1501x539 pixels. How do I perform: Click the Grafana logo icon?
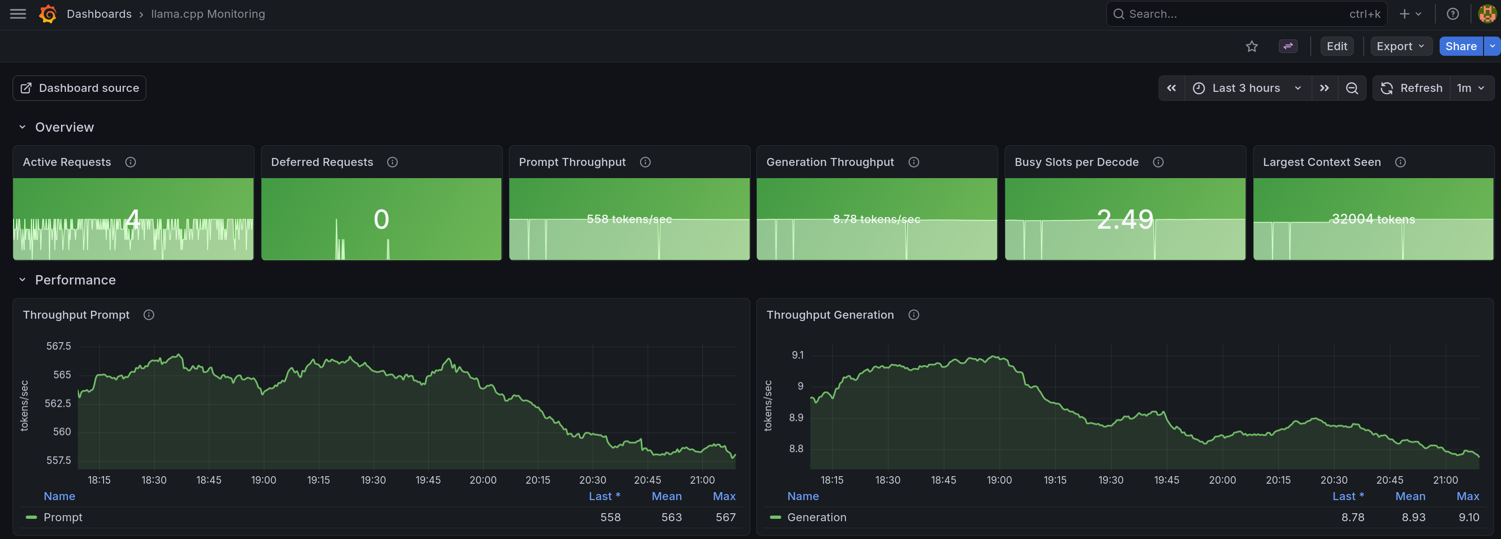(x=48, y=14)
